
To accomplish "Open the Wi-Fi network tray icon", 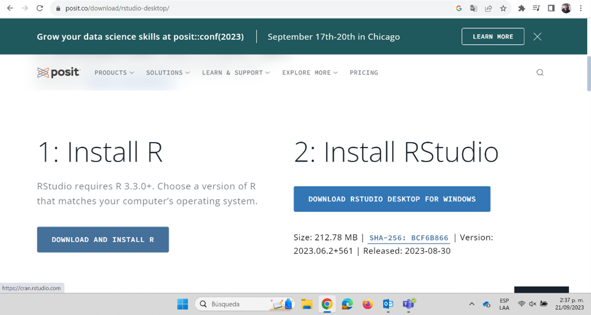I will pyautogui.click(x=521, y=304).
